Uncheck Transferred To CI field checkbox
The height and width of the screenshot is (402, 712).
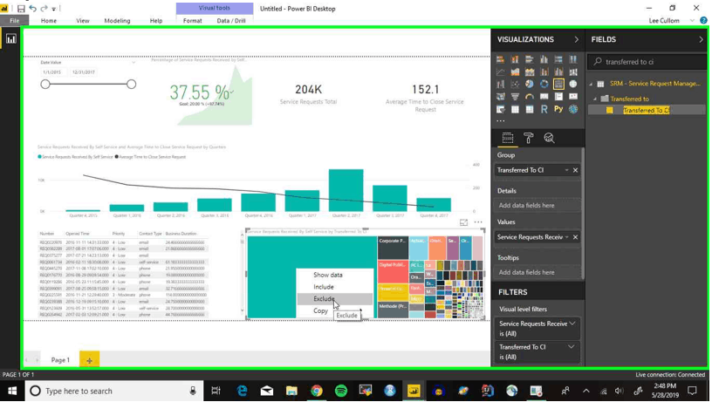(x=609, y=110)
